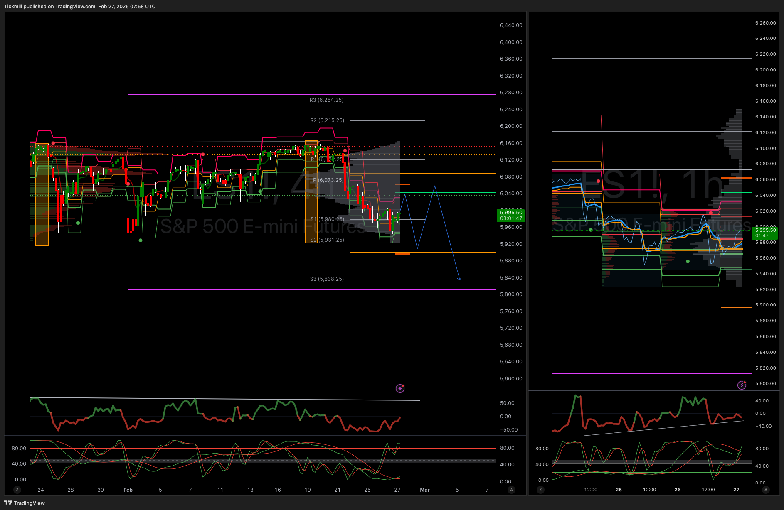Click the Feb date label on the time axis
784x510 pixels.
point(128,490)
